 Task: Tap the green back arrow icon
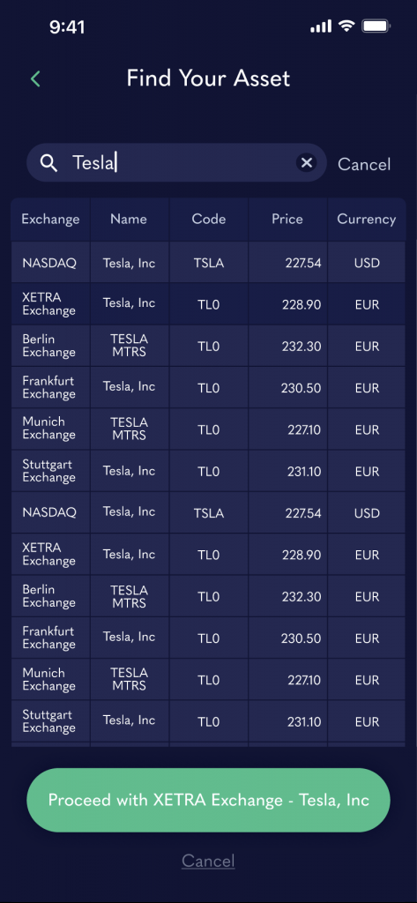pos(36,78)
